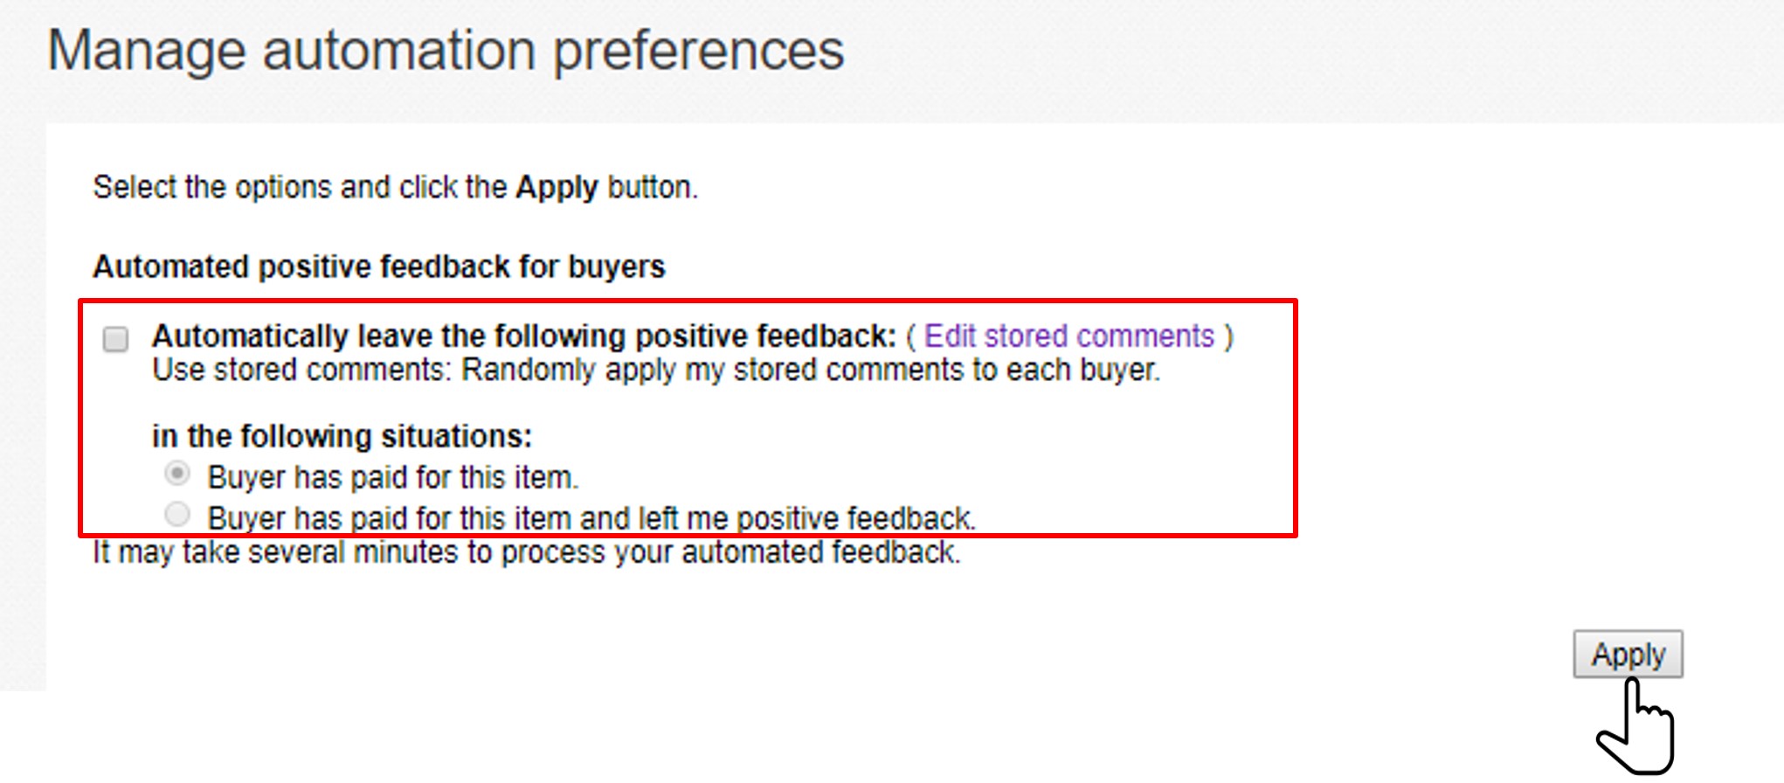Choose the radio button for paid and left positive feedback
The height and width of the screenshot is (783, 1784).
[177, 515]
